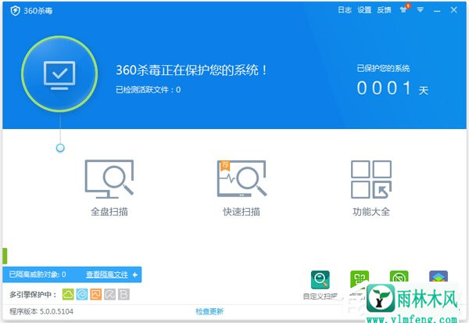The image size is (469, 323).
Task: Toggle the green cloud engine icon
Action: pyautogui.click(x=68, y=295)
